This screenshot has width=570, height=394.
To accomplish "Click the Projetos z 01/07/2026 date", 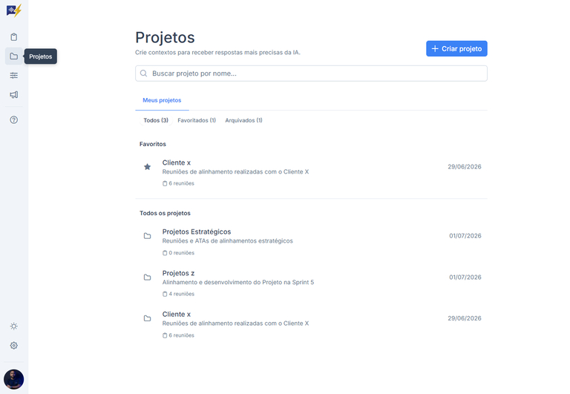I will 465,278.
